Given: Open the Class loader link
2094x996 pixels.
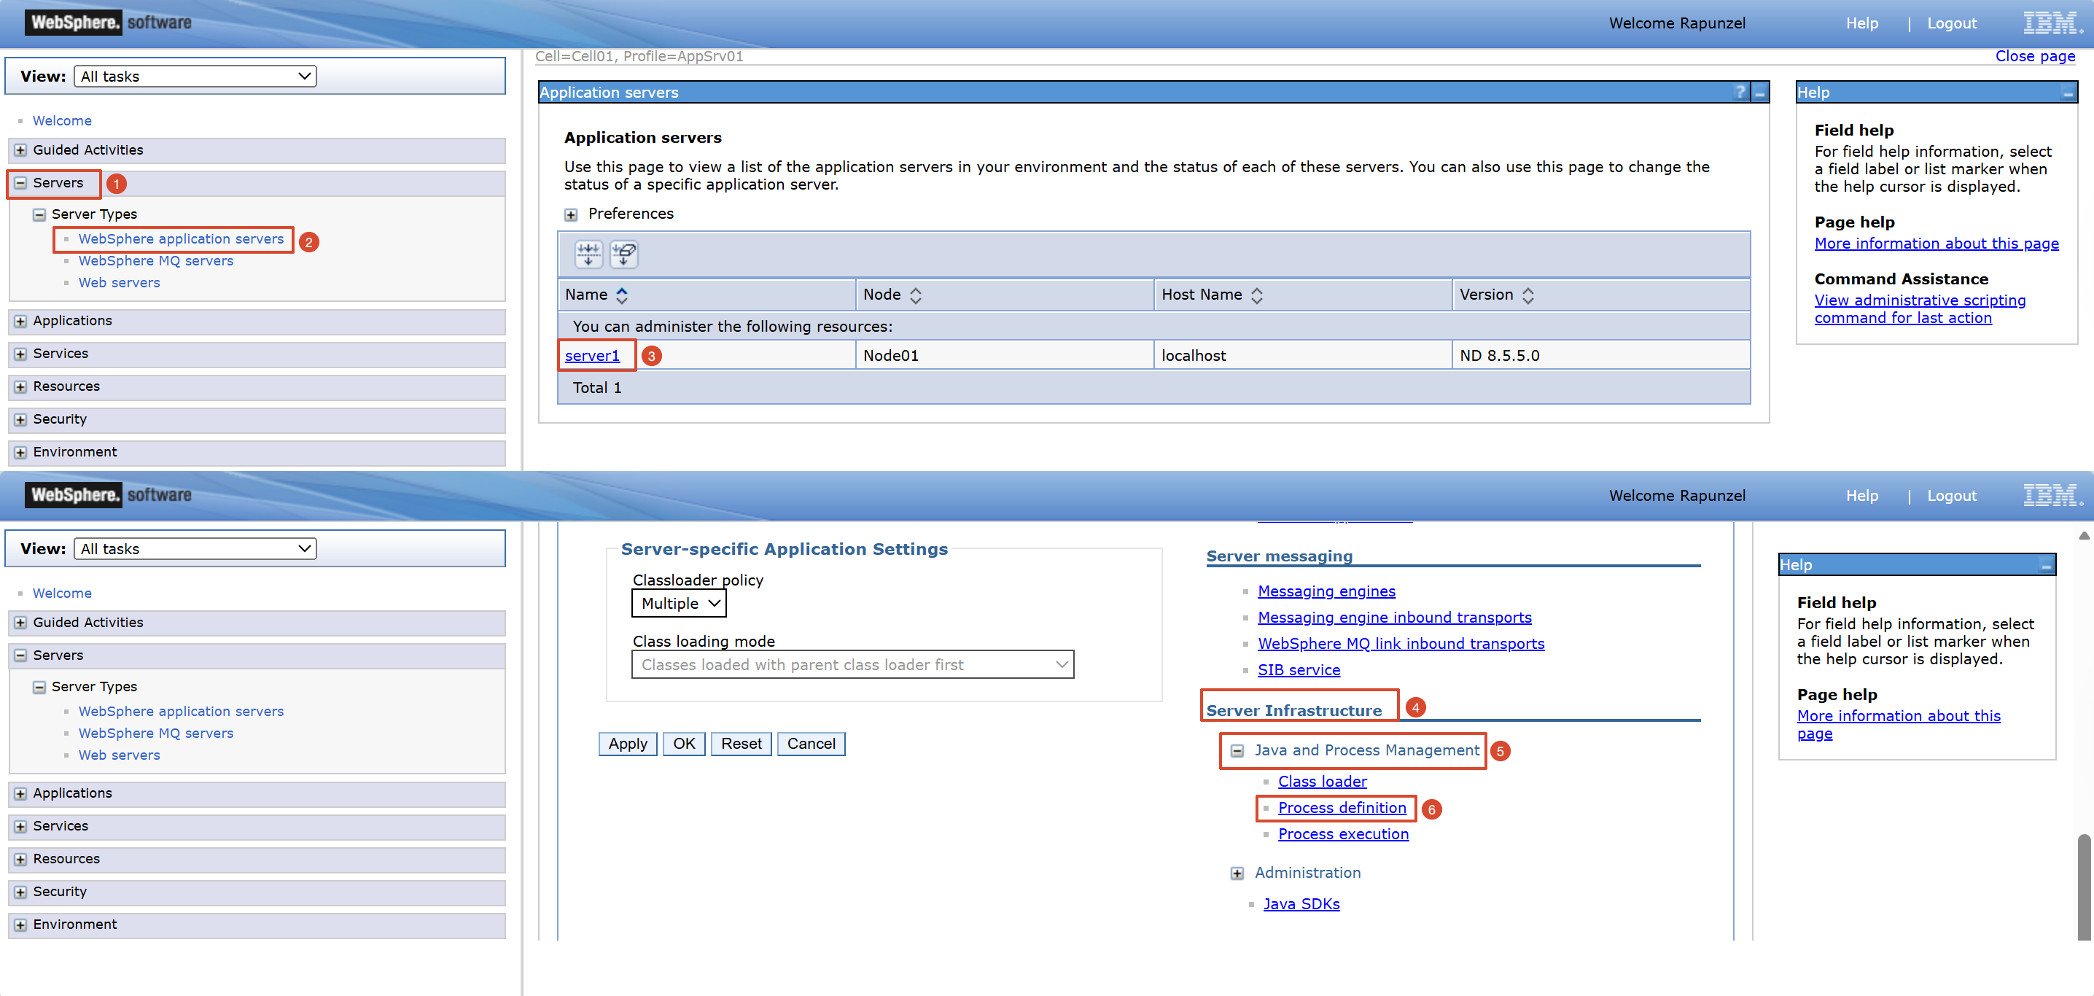Looking at the screenshot, I should tap(1323, 782).
